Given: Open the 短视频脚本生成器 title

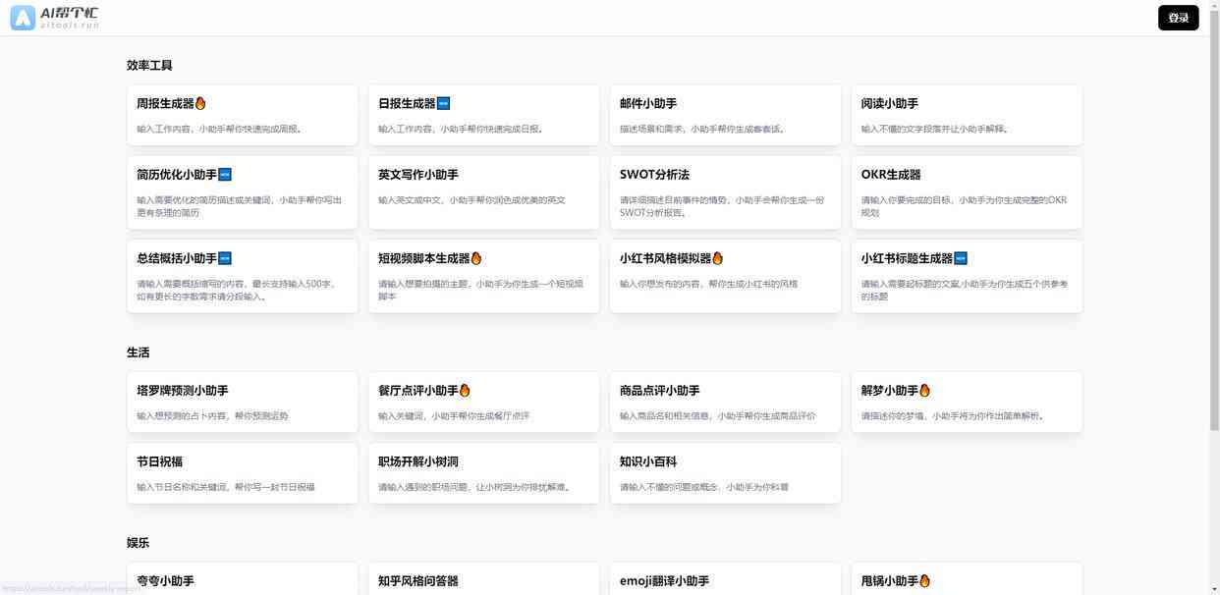Looking at the screenshot, I should coord(424,258).
